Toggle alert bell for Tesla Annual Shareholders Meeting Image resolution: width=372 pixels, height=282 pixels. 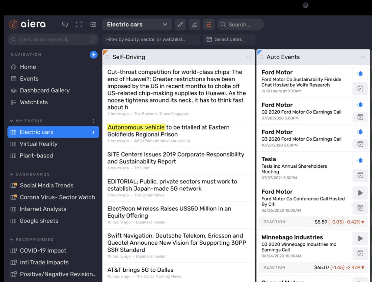[360, 160]
